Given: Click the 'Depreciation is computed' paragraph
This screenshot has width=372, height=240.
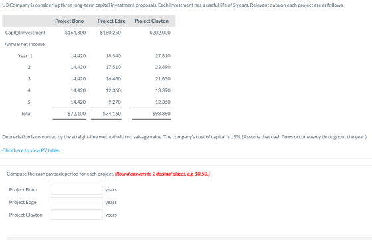Looking at the screenshot, I should click(185, 137).
